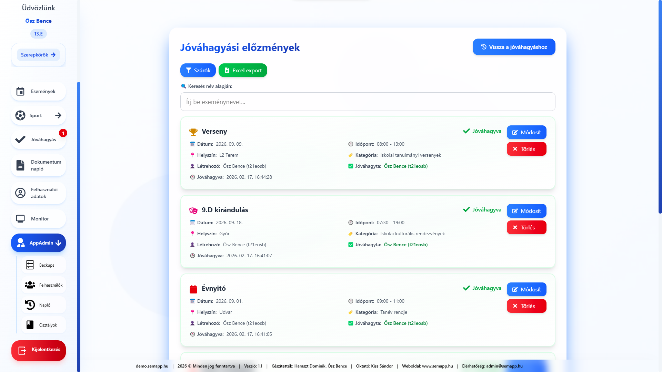Click the Excel export button
The height and width of the screenshot is (372, 662).
point(243,70)
